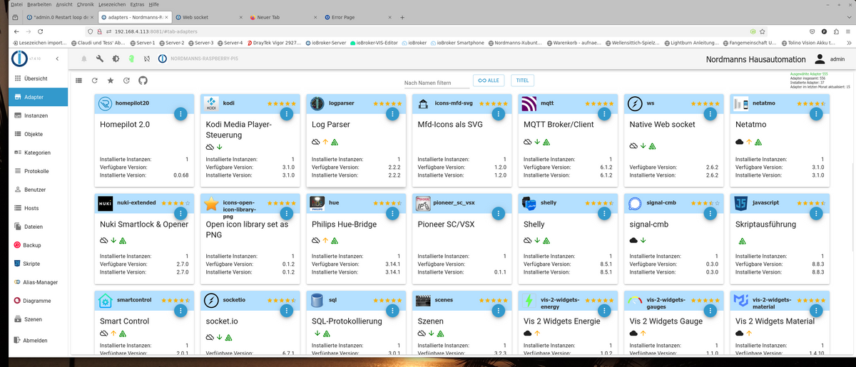Image resolution: width=856 pixels, height=367 pixels.
Task: Open the homepilot20 card three-dot menu
Action: [180, 113]
